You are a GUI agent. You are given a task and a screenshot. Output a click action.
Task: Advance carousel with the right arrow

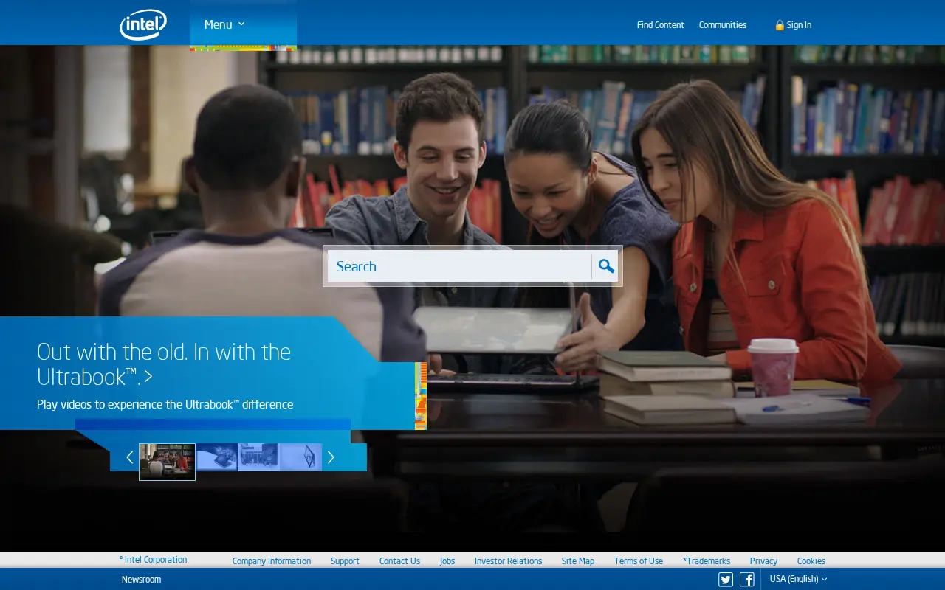(331, 457)
